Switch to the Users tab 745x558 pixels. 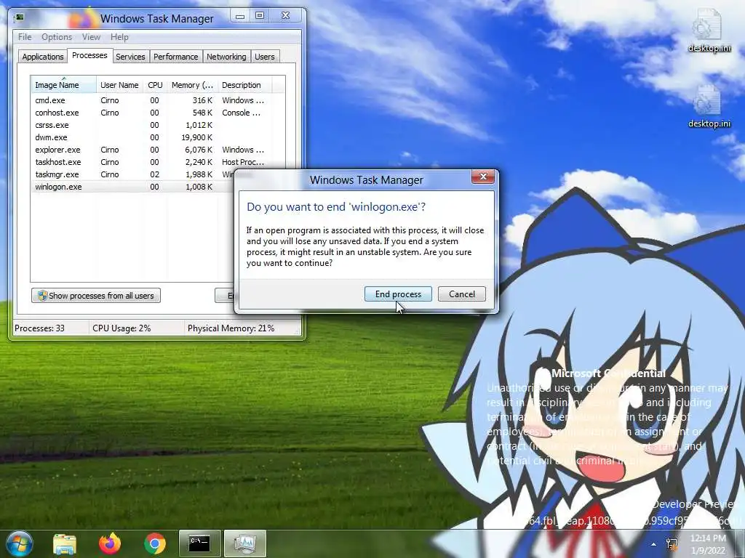pos(265,57)
